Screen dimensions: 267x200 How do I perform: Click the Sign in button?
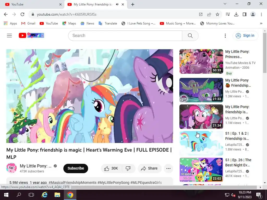[245, 35]
